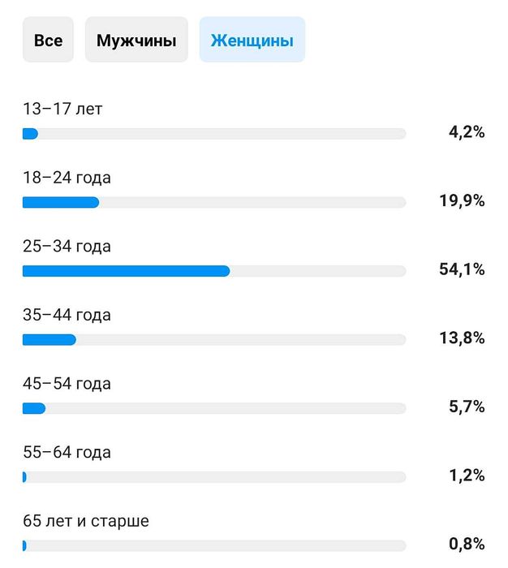
Task: Select the Мужчины tab
Action: click(x=136, y=40)
